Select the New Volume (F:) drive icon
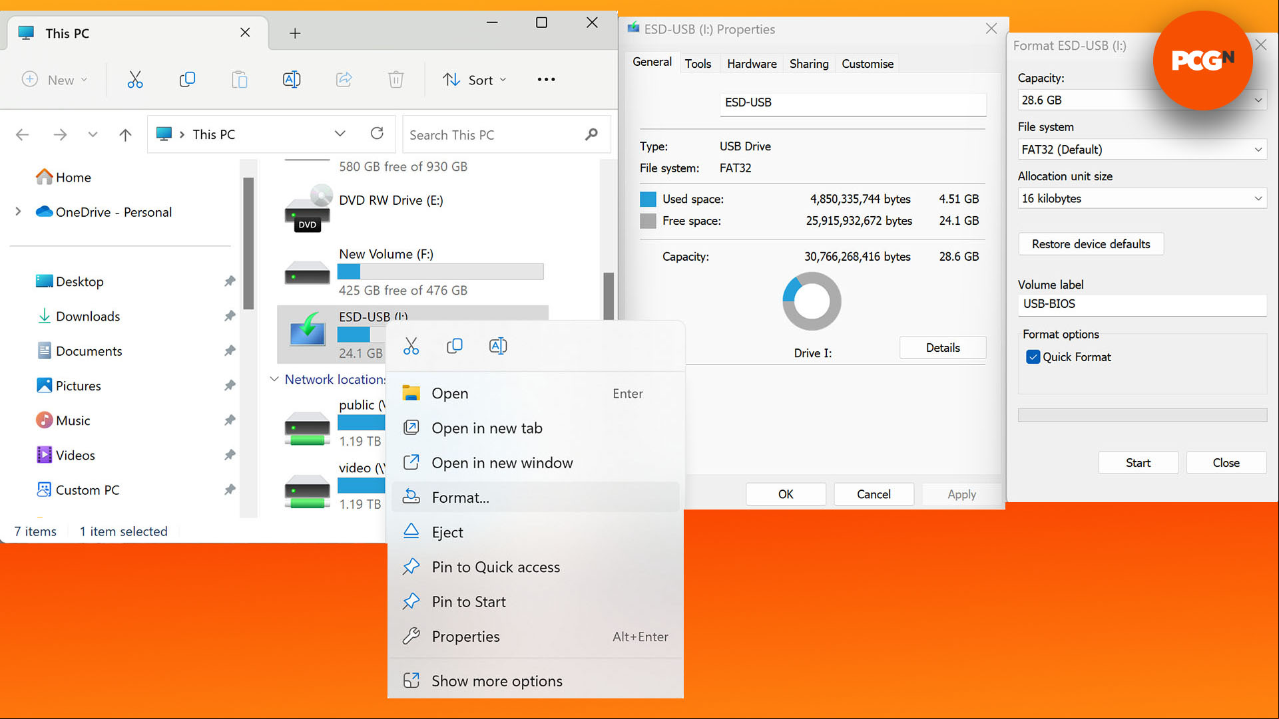The height and width of the screenshot is (719, 1279). pos(308,274)
